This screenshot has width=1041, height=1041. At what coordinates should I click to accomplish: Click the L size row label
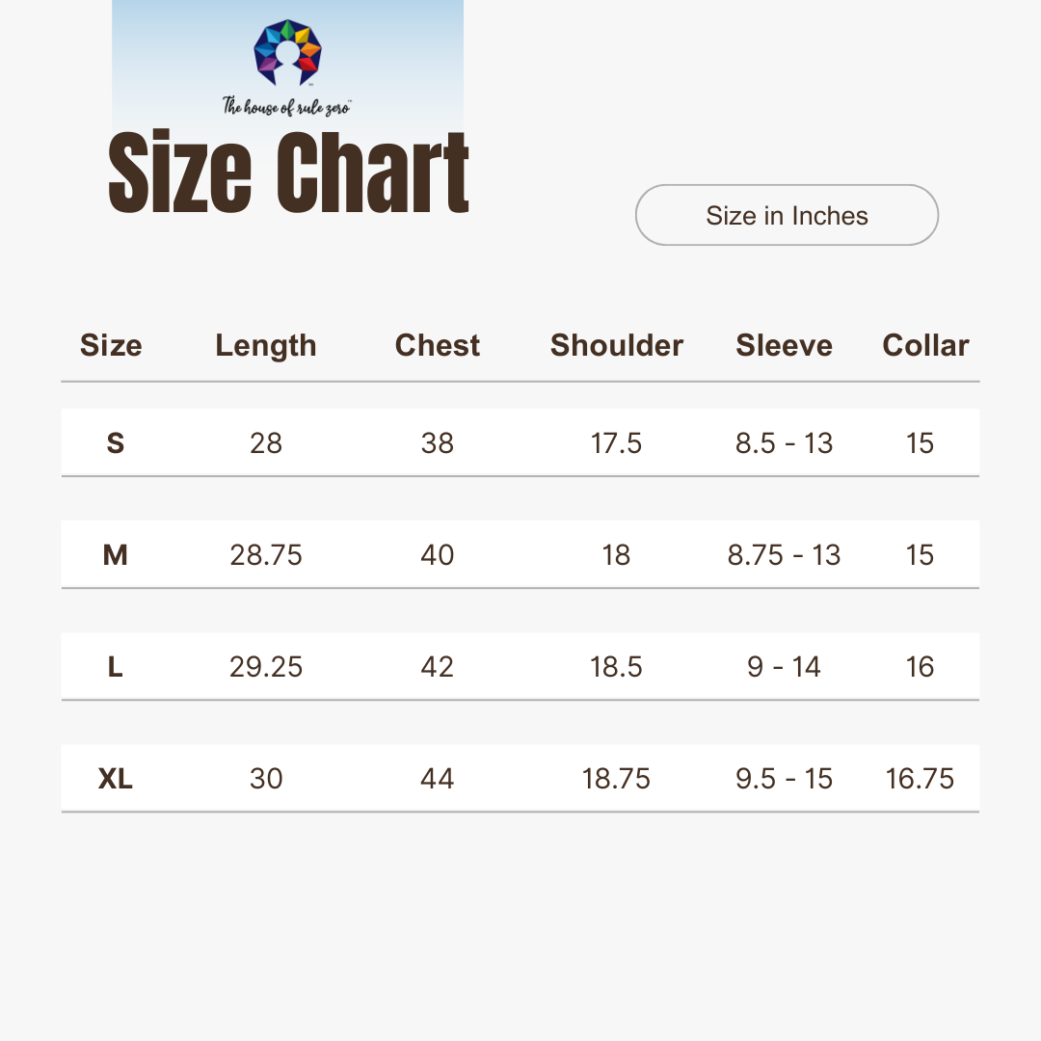tap(116, 667)
